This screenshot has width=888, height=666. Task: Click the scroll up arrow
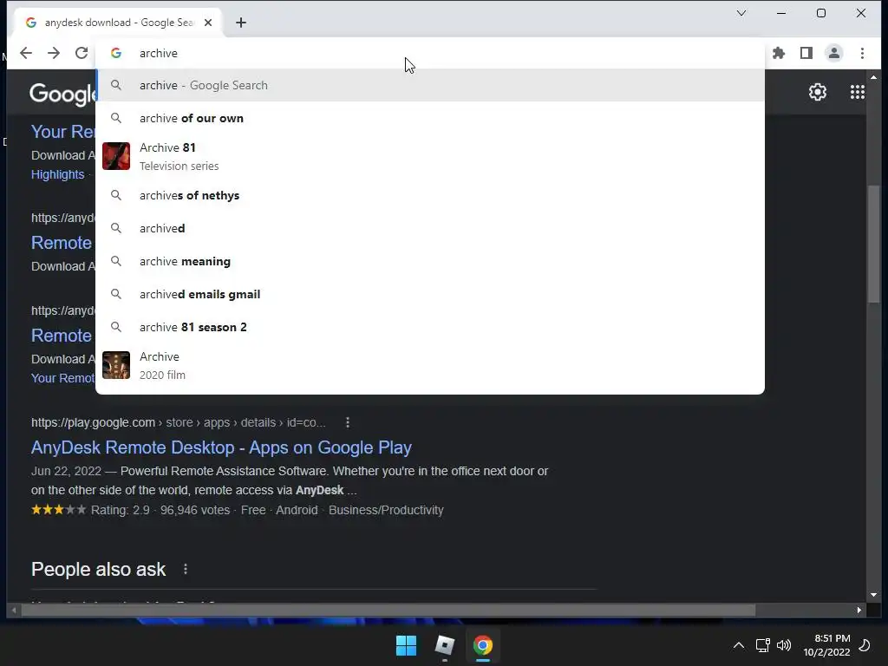click(x=873, y=77)
